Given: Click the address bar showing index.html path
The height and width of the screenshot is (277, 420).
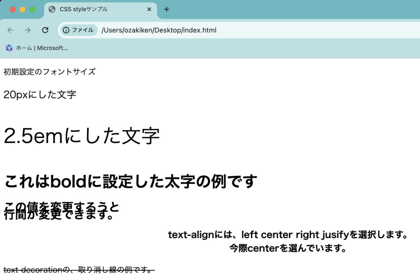Looking at the screenshot, I should point(246,30).
